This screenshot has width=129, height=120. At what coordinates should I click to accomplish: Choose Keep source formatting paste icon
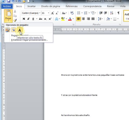coord(8,30)
